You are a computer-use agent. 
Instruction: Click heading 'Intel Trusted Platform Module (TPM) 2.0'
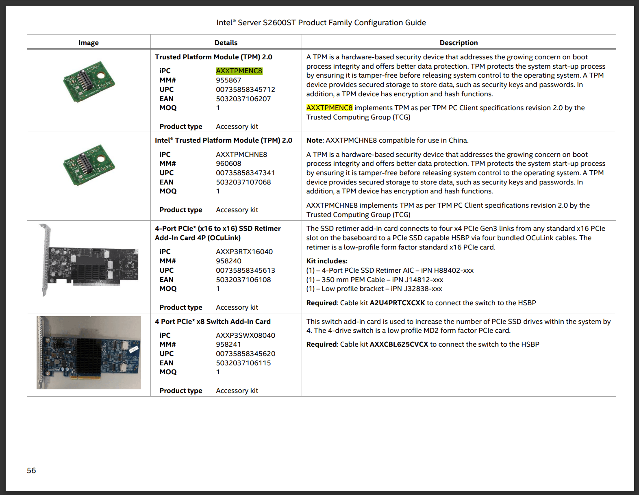tap(224, 140)
